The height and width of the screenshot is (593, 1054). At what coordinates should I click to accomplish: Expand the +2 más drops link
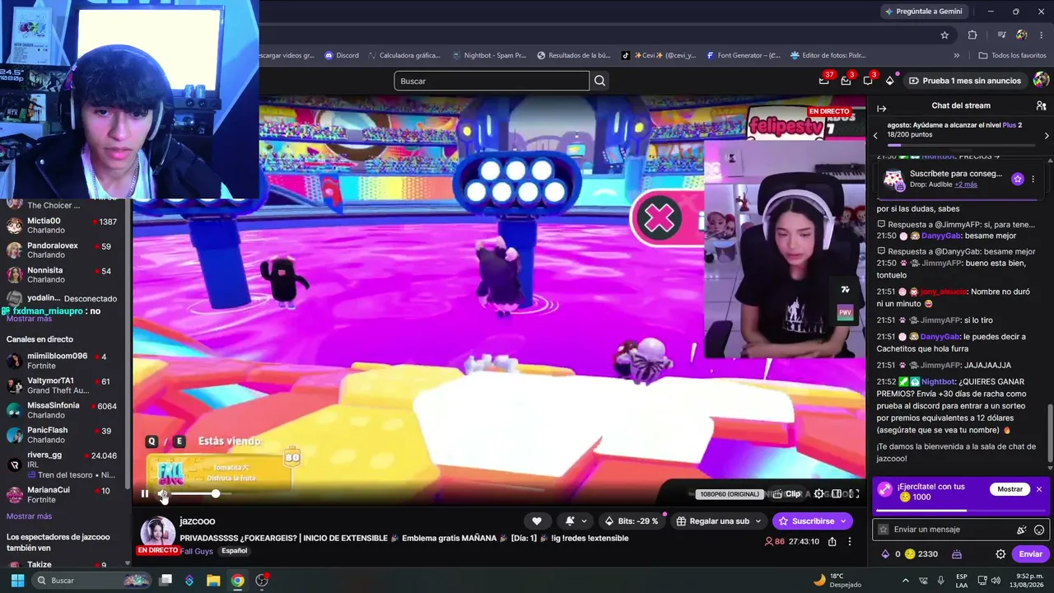click(966, 184)
